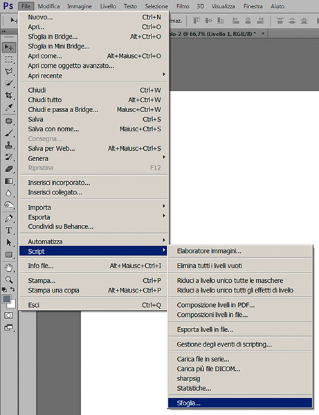Select the Eyedropper tool

(9, 108)
